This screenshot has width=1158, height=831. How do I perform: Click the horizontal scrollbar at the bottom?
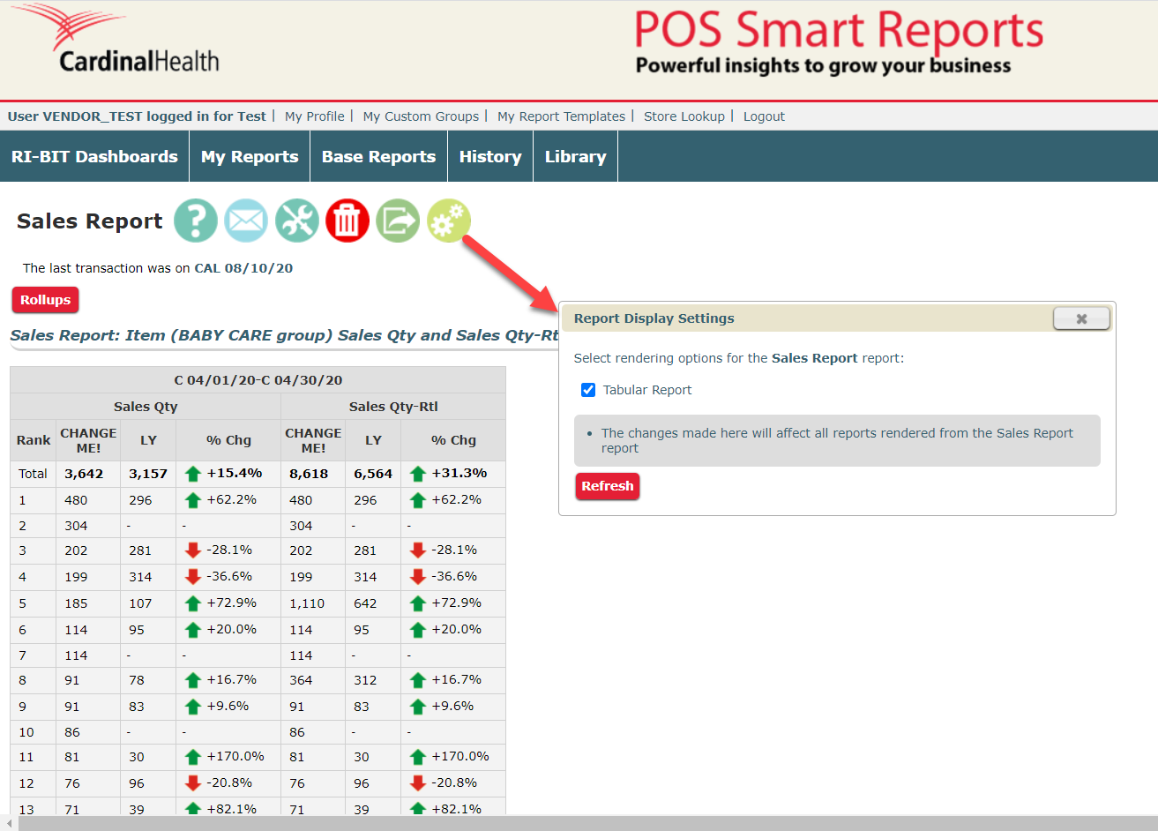pos(582,823)
